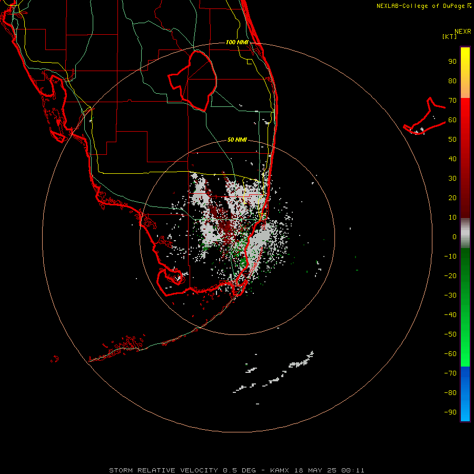This screenshot has height=474, width=474.
Task: Click the 80 value on velocity scale
Action: pyautogui.click(x=452, y=81)
